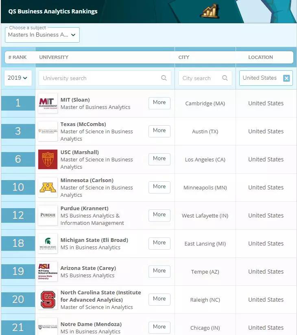Open the Michigan State (Eli Broad) link
This screenshot has width=297, height=335.
[94, 240]
